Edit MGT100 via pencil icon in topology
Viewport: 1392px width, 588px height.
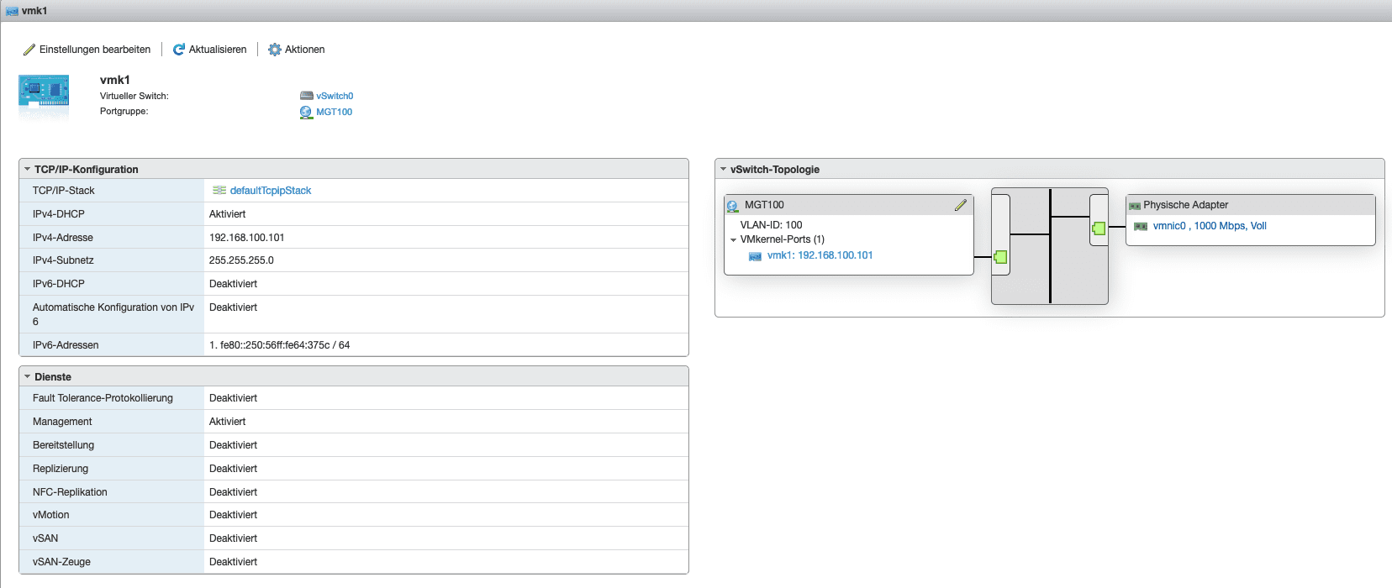pos(960,205)
